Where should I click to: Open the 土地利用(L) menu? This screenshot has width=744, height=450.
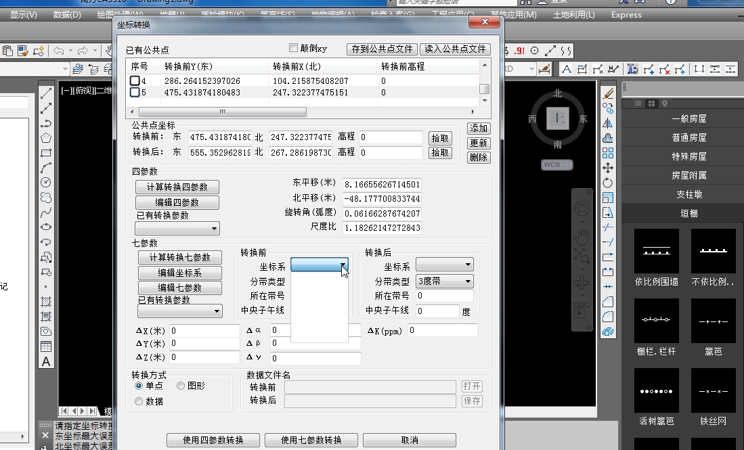coord(573,15)
